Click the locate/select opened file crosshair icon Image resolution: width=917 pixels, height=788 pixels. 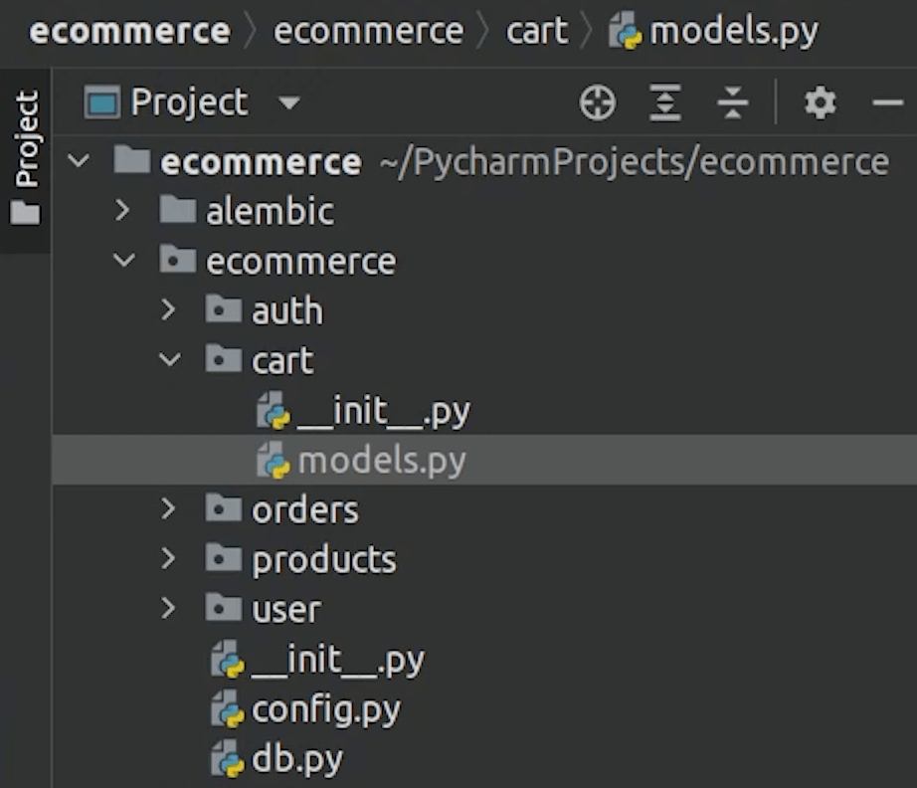pos(598,102)
